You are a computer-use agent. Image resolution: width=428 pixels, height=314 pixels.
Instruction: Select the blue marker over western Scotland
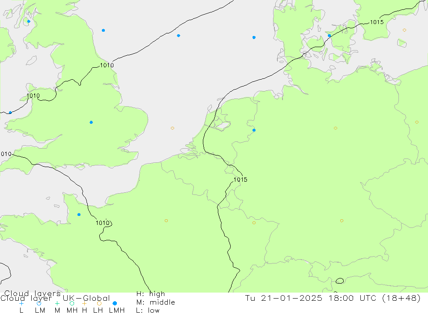(29, 21)
